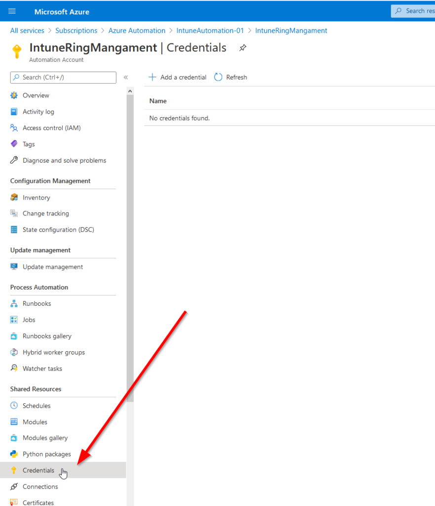Click the Jobs icon

click(14, 320)
